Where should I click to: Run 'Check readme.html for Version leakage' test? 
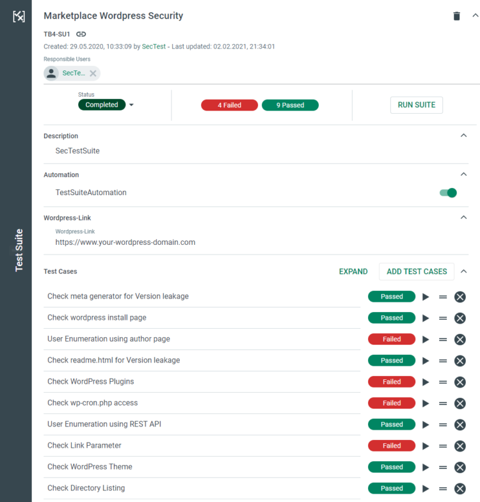coord(426,361)
